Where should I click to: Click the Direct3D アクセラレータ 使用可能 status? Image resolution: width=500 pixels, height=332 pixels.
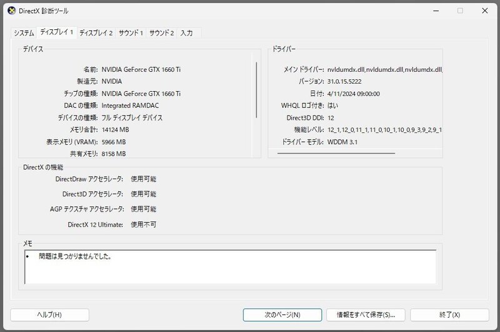pos(144,194)
